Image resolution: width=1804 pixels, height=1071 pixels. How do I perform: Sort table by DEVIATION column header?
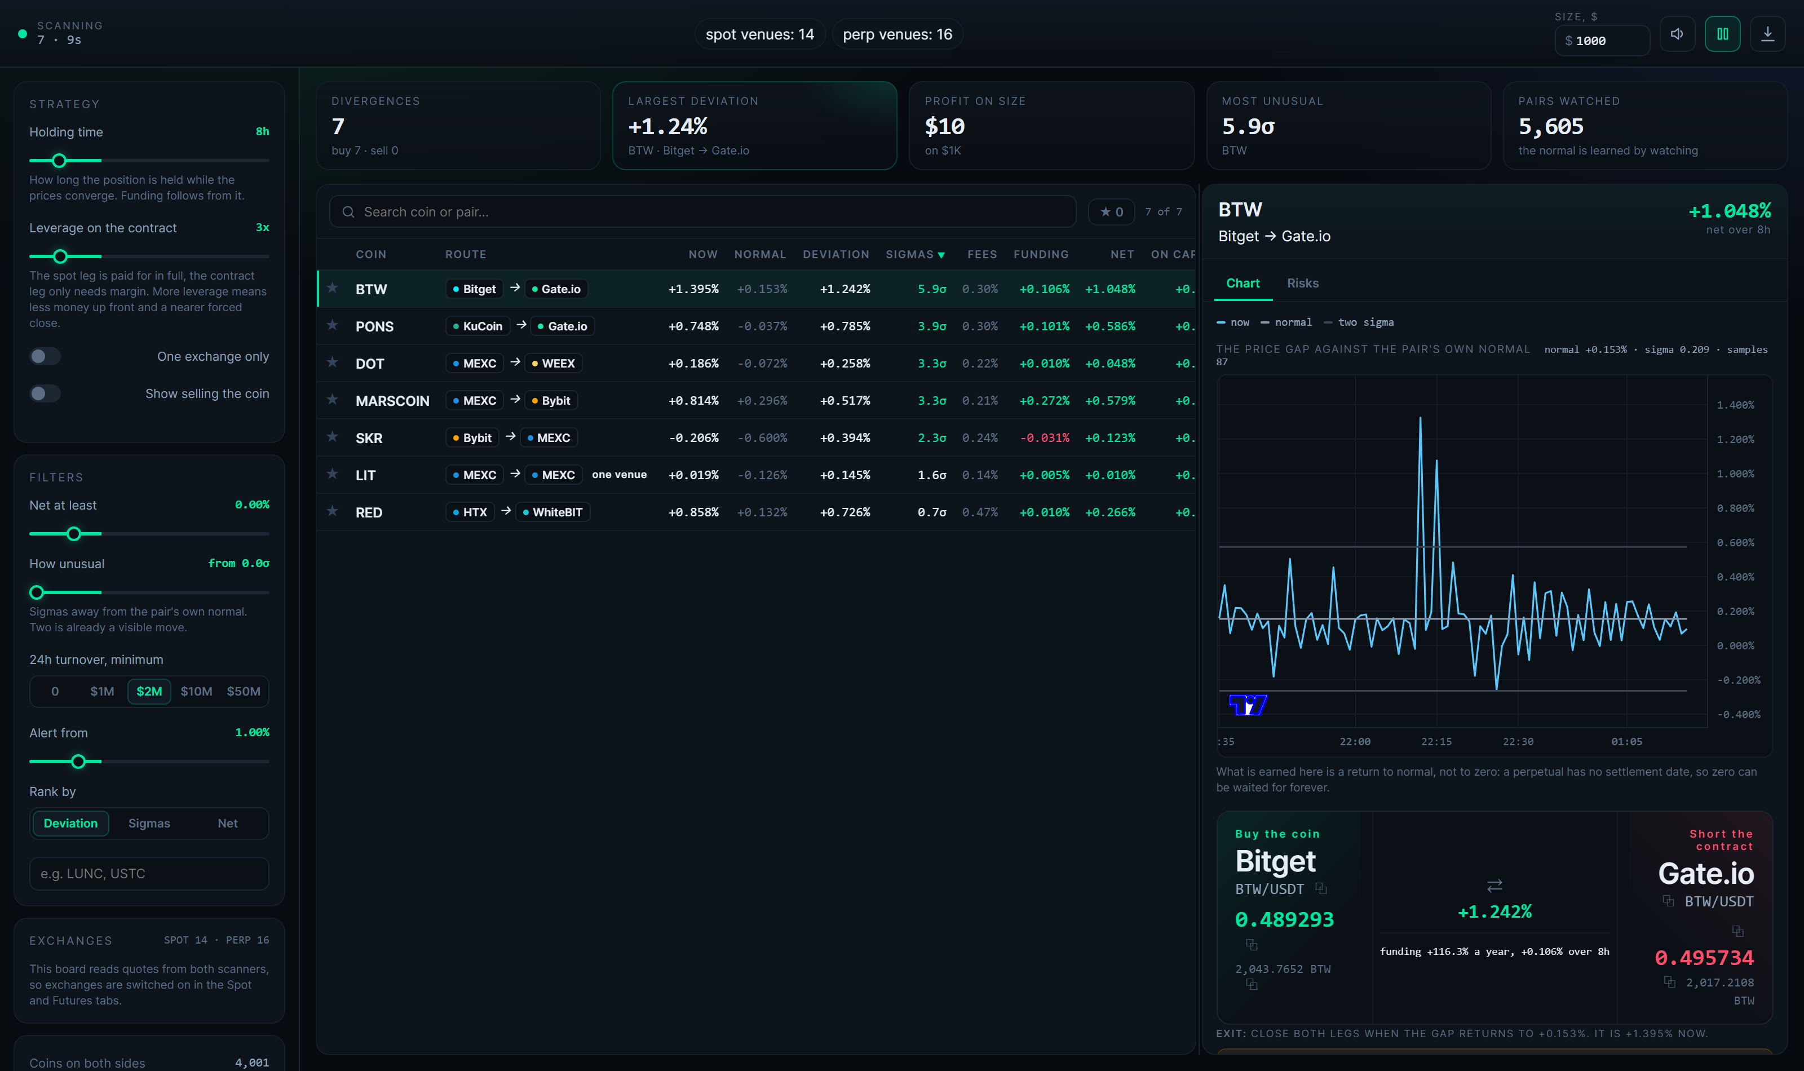[835, 255]
